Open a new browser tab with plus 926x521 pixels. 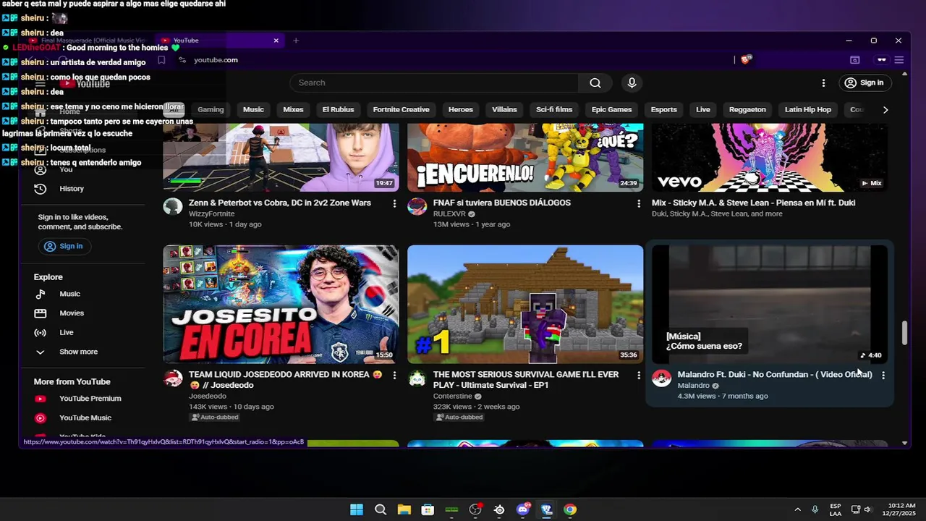(x=296, y=41)
